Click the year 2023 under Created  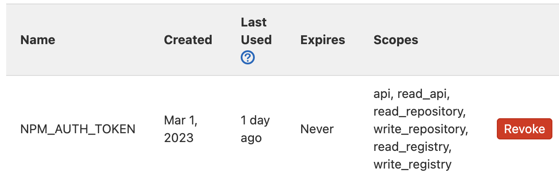tap(179, 138)
